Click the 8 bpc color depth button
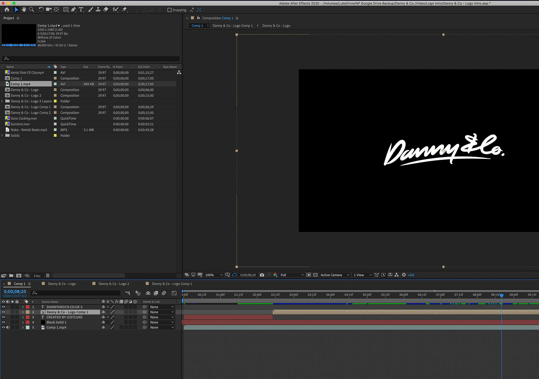This screenshot has width=539, height=379. (x=37, y=276)
